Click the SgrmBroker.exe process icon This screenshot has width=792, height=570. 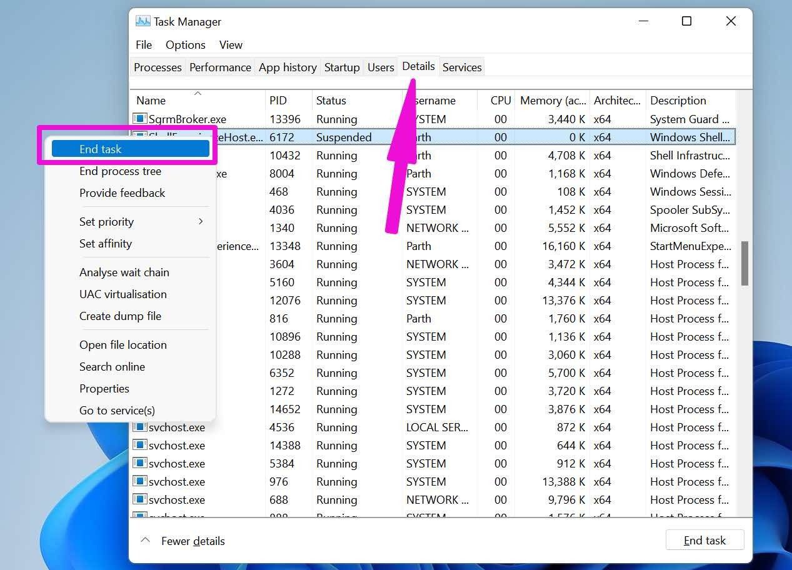pos(140,119)
